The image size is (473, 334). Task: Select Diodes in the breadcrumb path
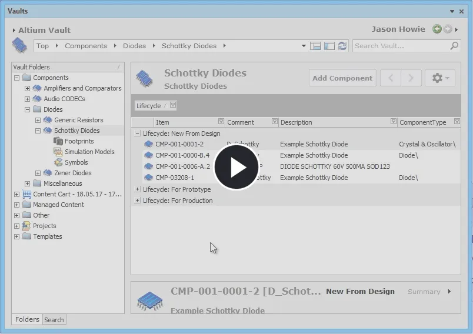[x=134, y=46]
